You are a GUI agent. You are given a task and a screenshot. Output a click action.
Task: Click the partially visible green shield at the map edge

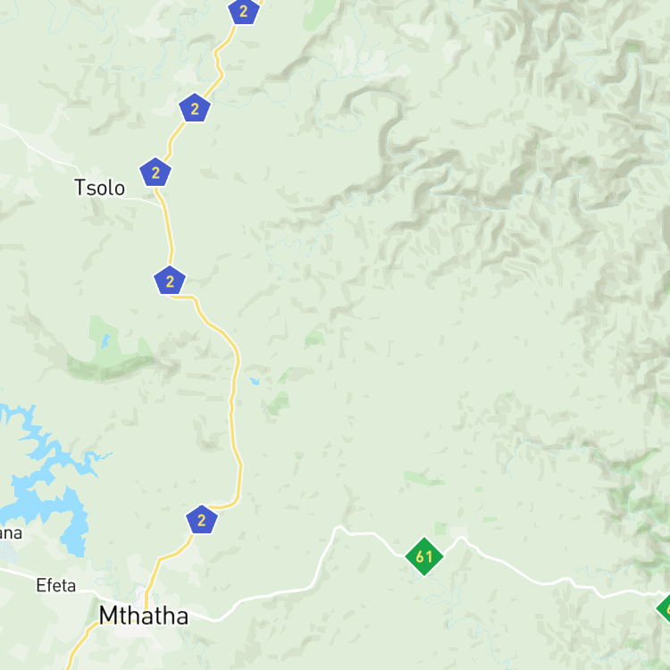[664, 608]
